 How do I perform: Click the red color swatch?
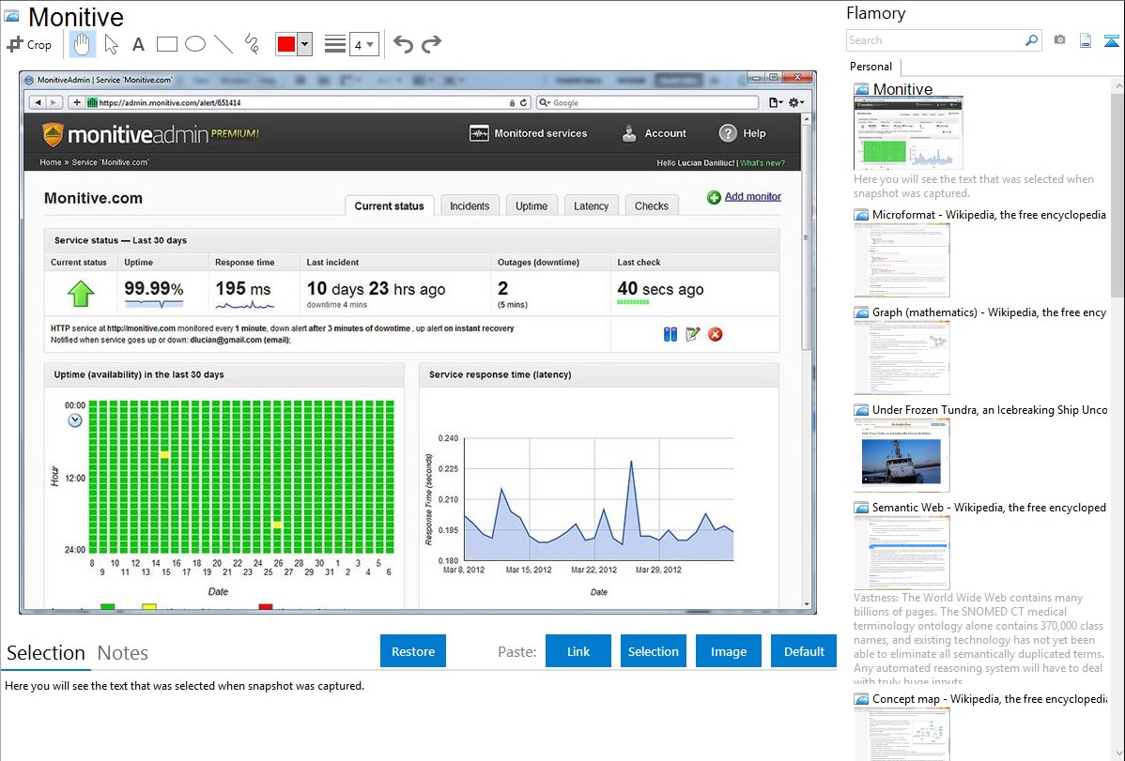click(286, 44)
